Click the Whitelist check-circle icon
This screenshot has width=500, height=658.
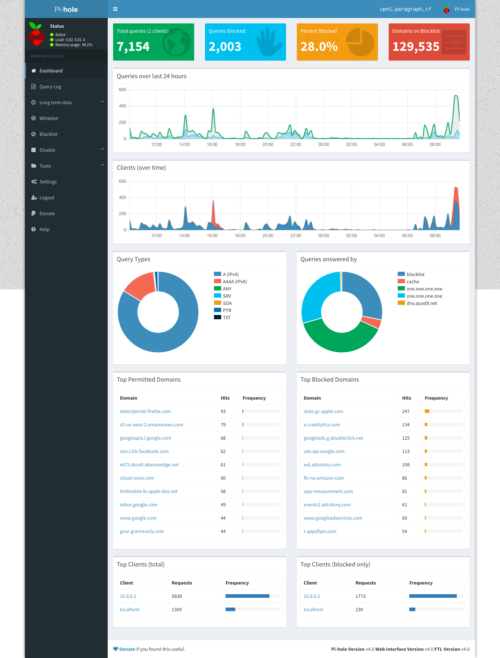[34, 118]
